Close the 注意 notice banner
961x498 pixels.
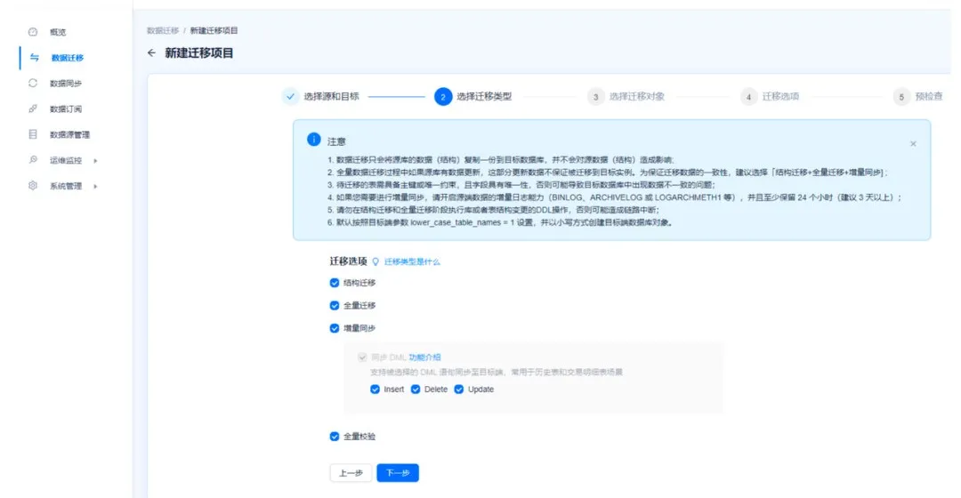pos(913,143)
